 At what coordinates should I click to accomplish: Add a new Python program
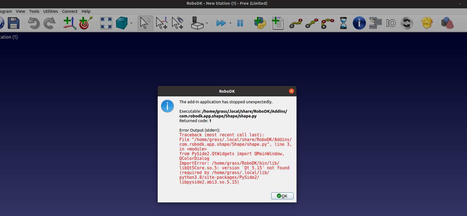click(x=260, y=23)
